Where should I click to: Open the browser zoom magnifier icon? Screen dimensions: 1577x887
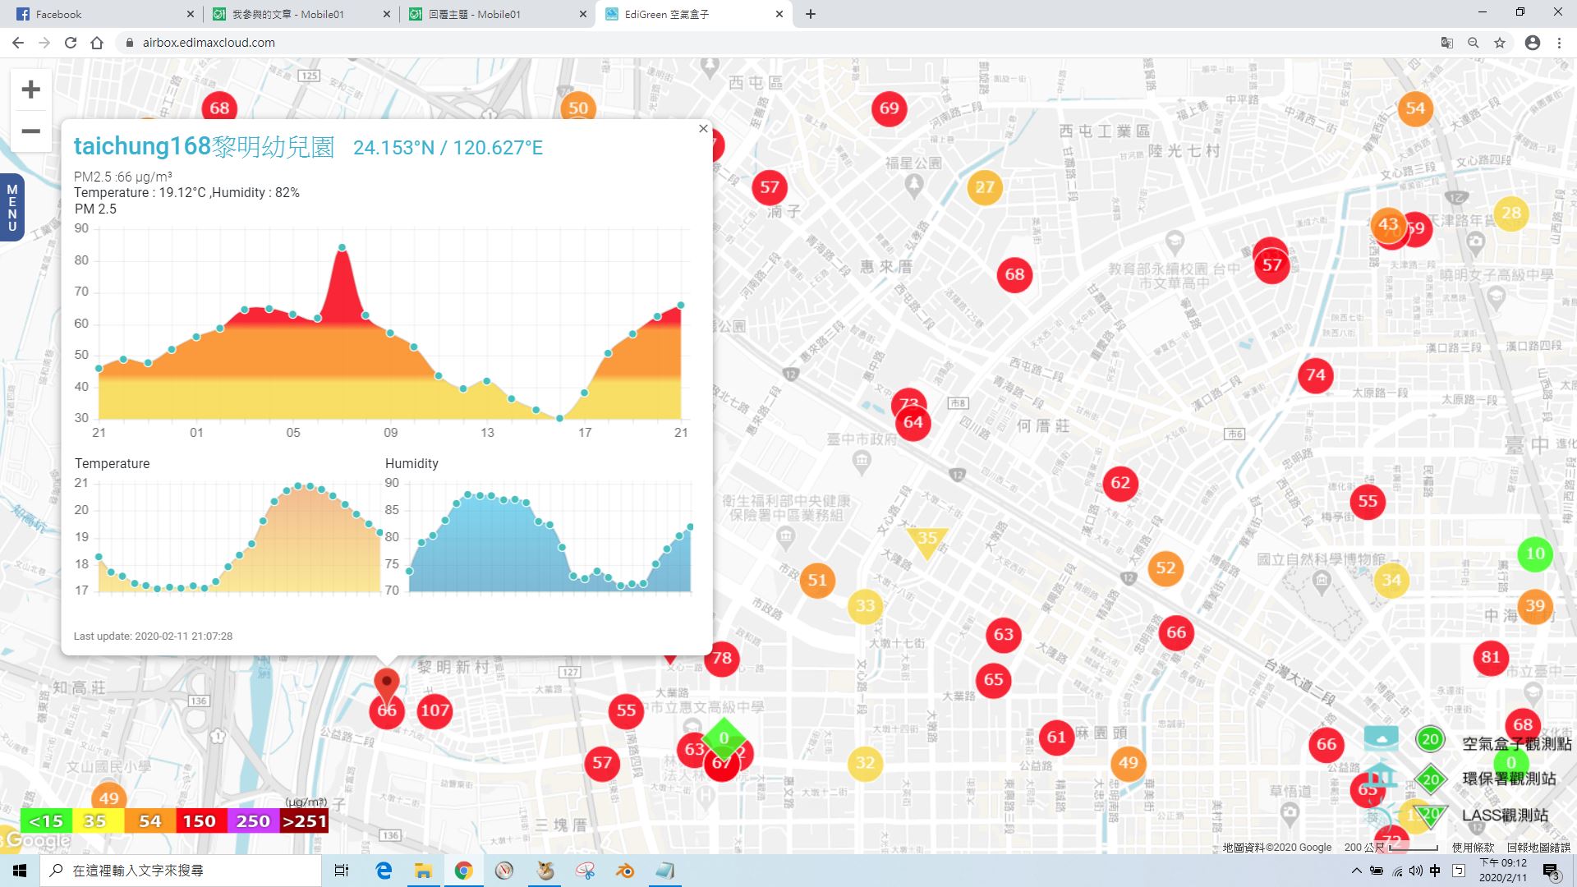point(1474,43)
